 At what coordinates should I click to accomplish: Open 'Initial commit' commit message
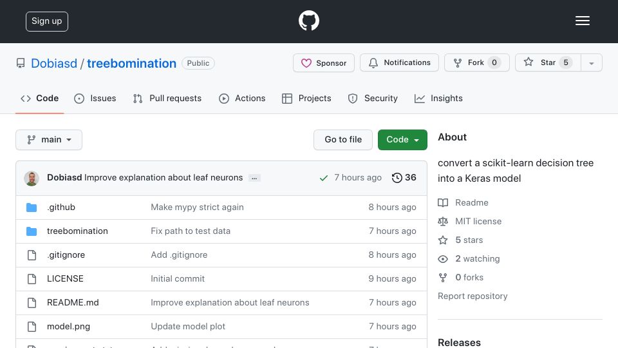coord(178,278)
